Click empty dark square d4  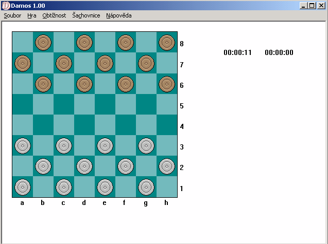pos(84,125)
